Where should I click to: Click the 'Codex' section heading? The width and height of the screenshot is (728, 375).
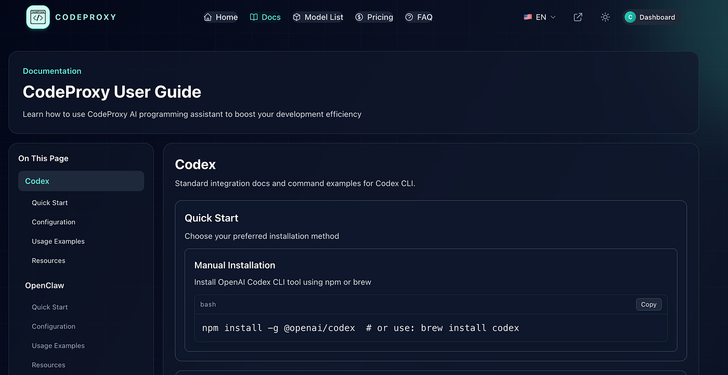pos(196,164)
